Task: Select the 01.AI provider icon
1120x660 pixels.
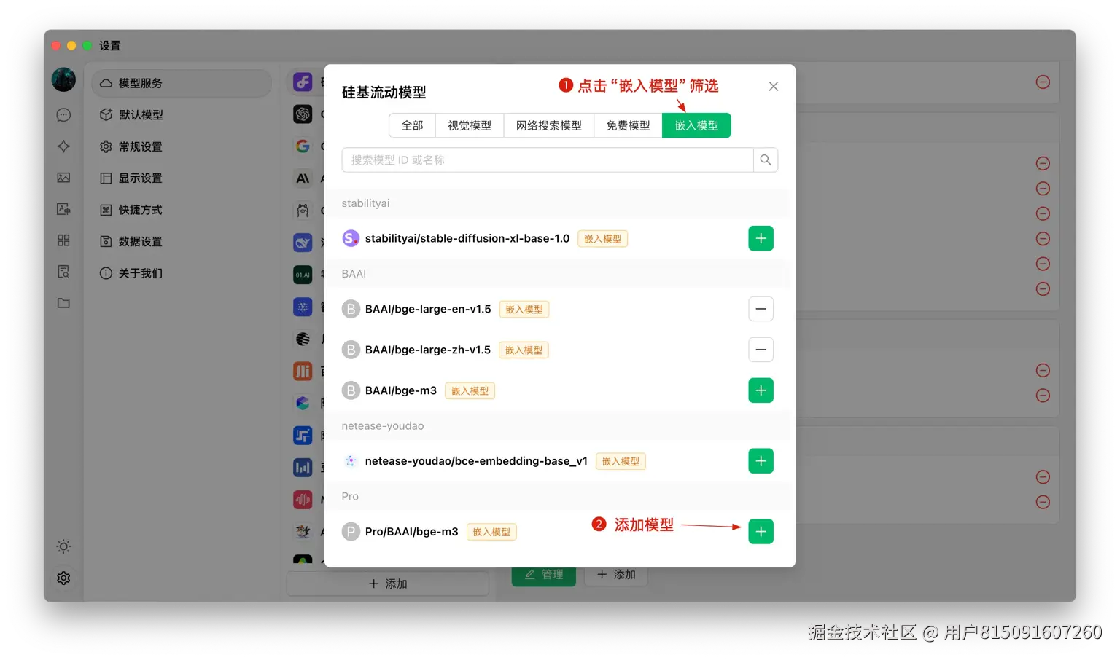Action: click(x=303, y=275)
